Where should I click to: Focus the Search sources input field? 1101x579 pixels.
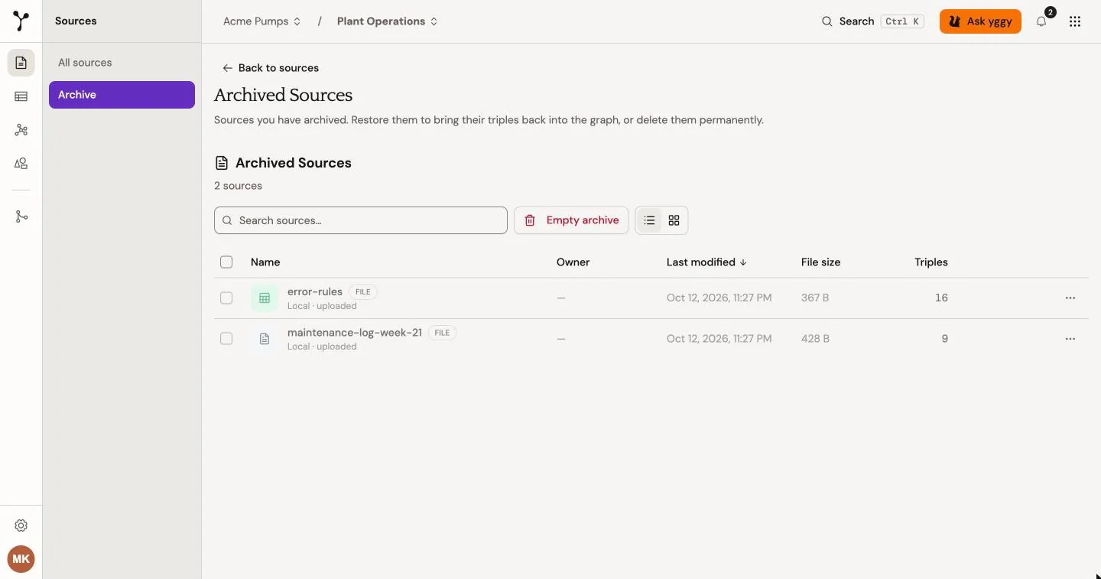click(x=361, y=220)
